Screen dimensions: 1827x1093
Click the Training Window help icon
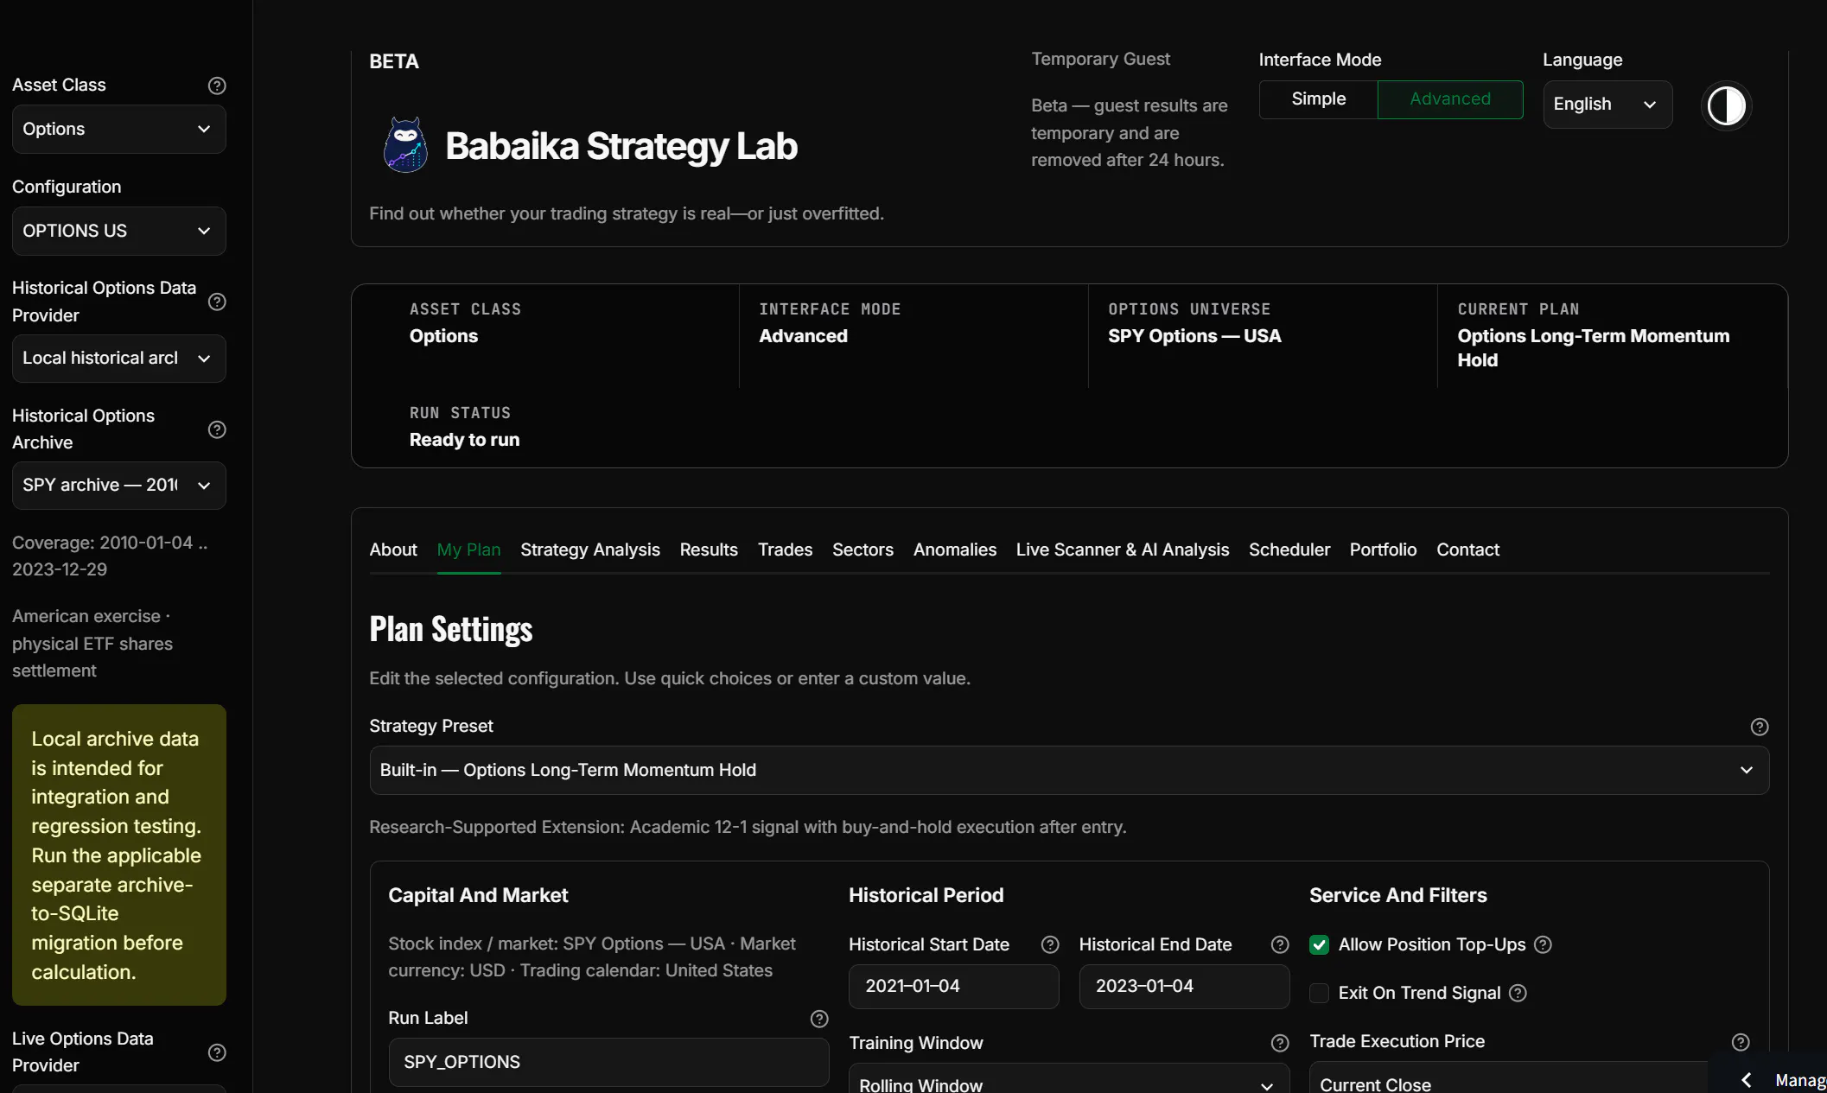pyautogui.click(x=1279, y=1044)
